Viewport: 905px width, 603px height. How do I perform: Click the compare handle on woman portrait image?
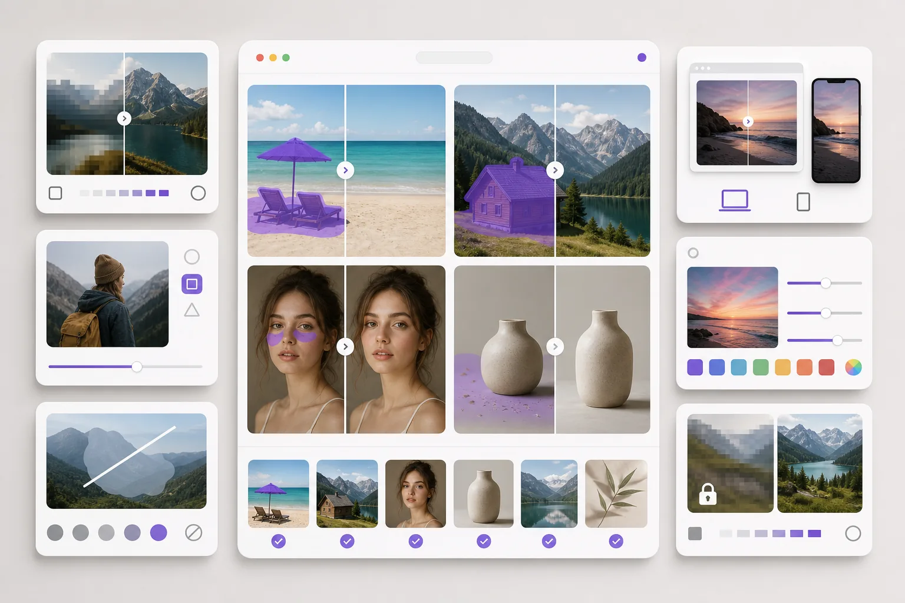345,346
